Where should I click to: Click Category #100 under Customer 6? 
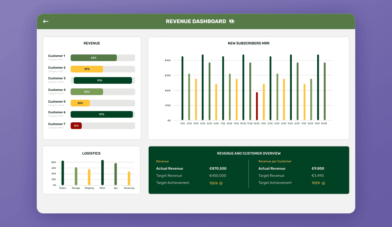tap(56, 116)
